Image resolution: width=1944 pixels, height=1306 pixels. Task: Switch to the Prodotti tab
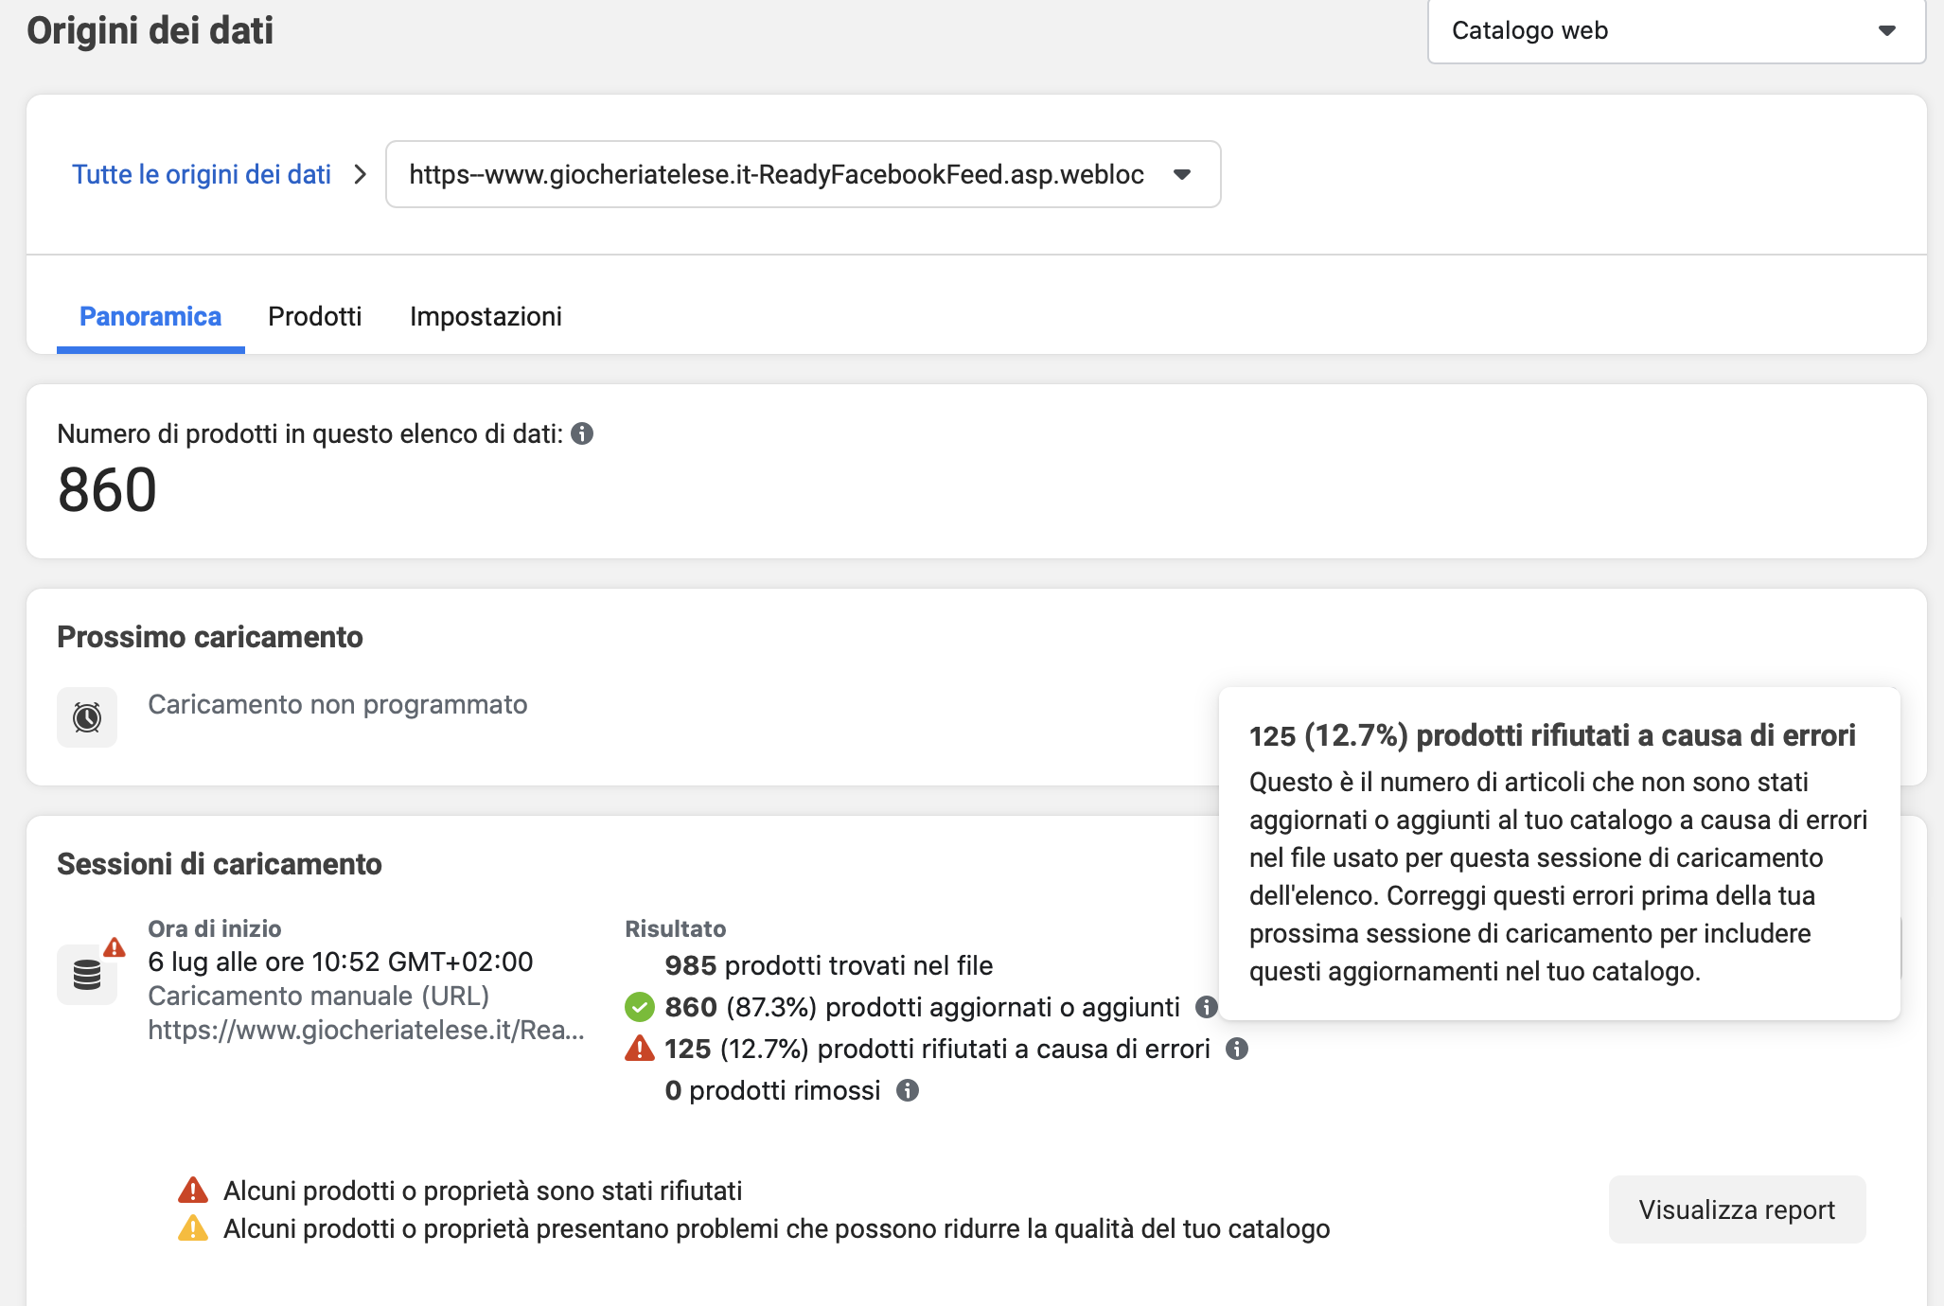coord(314,316)
